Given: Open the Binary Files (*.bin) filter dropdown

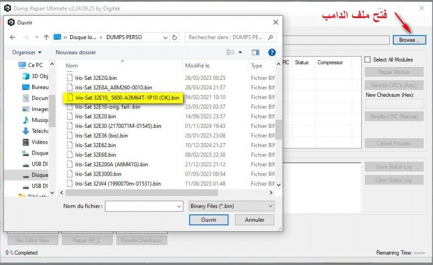Looking at the screenshot, I should pyautogui.click(x=231, y=206).
